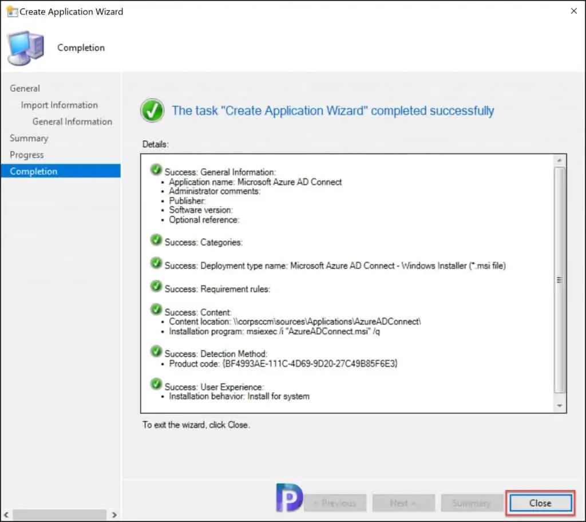The image size is (586, 522).
Task: Click the "Success: Categories:" text
Action: click(204, 242)
